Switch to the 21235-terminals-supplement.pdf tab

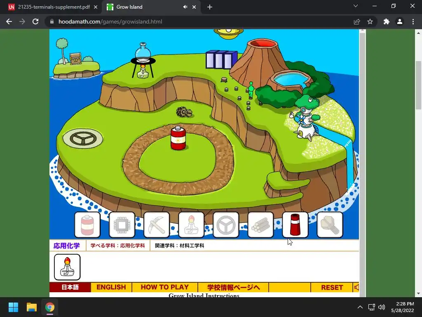52,7
